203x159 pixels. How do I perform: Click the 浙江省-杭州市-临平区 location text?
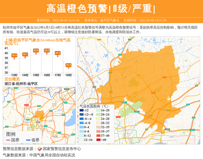click(x=21, y=83)
